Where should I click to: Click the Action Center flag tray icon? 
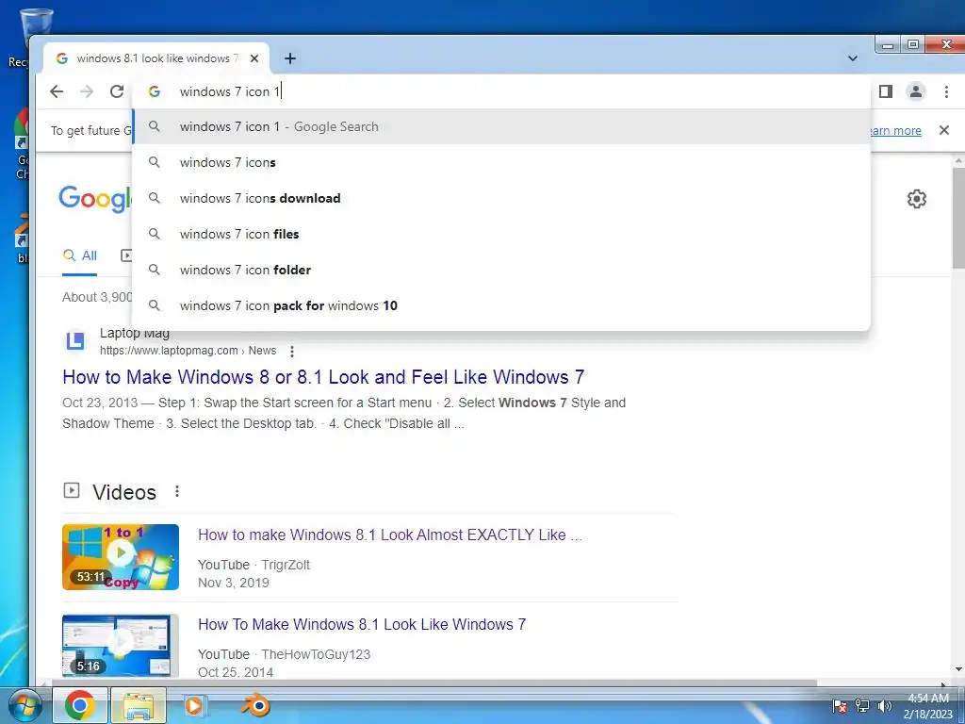point(840,706)
